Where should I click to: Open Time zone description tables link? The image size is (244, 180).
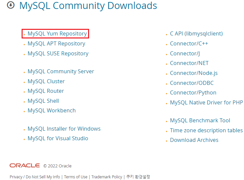pos(206,130)
